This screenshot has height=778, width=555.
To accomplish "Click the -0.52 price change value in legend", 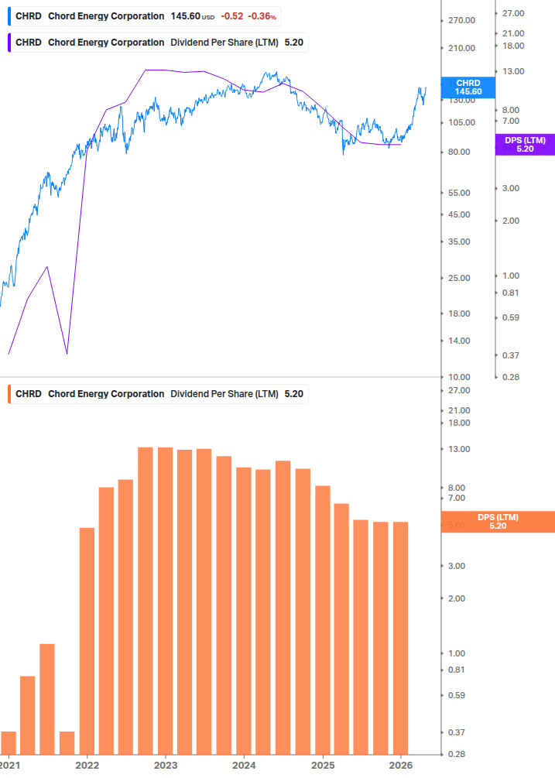I will click(232, 16).
